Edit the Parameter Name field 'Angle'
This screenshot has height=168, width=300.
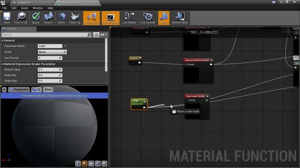pyautogui.click(x=50, y=46)
